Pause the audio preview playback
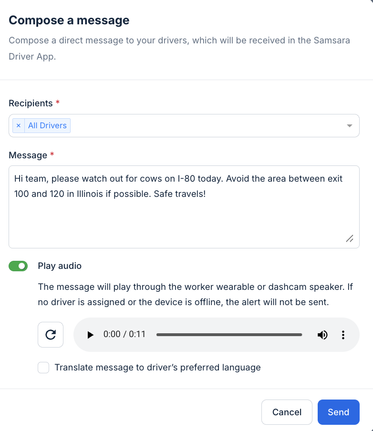This screenshot has width=373, height=431. point(91,334)
